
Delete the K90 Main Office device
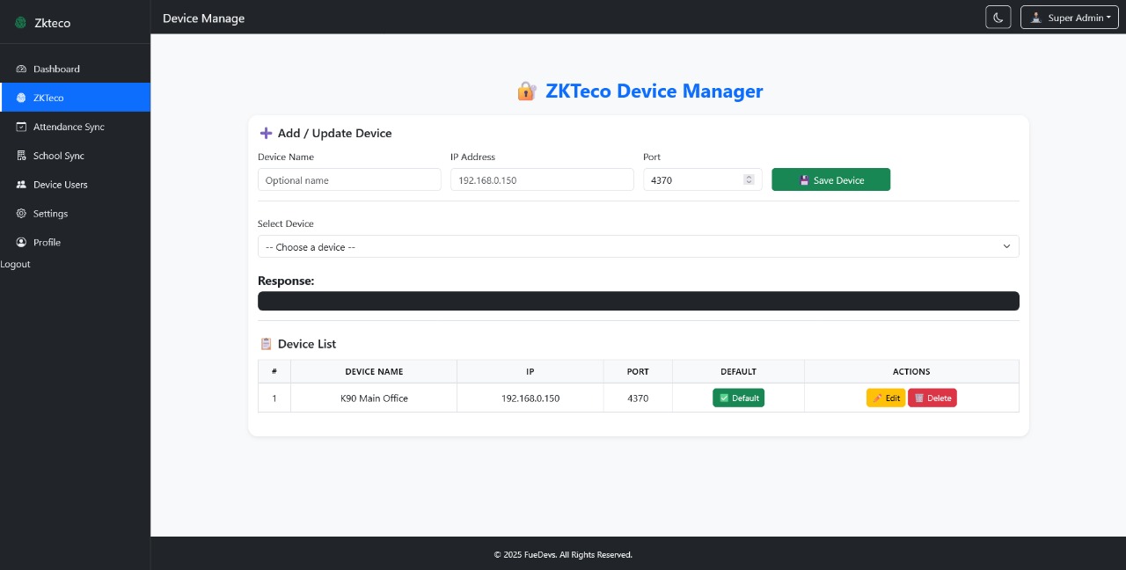pyautogui.click(x=932, y=398)
